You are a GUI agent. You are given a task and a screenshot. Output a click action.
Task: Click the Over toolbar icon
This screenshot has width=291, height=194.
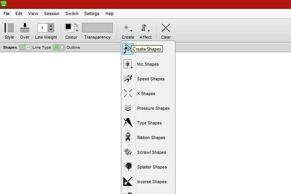click(x=25, y=28)
